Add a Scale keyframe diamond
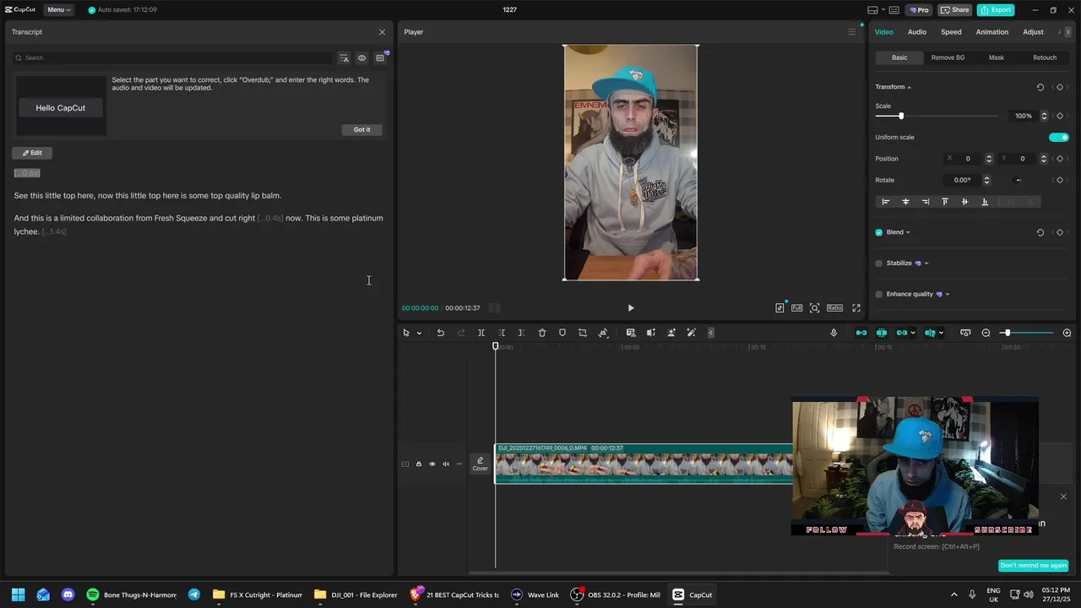1081x608 pixels. pos(1060,116)
